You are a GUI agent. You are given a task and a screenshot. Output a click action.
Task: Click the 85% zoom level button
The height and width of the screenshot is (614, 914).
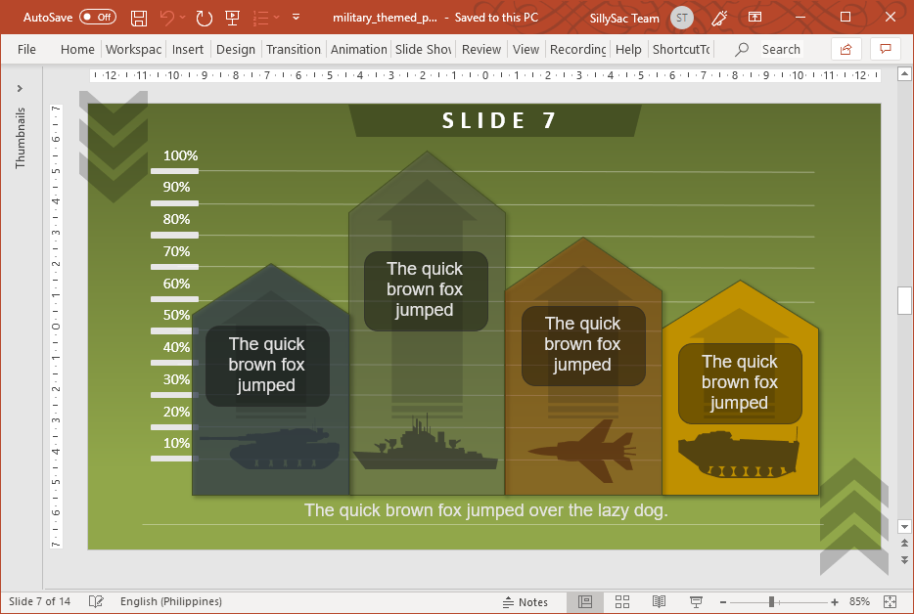(x=859, y=601)
